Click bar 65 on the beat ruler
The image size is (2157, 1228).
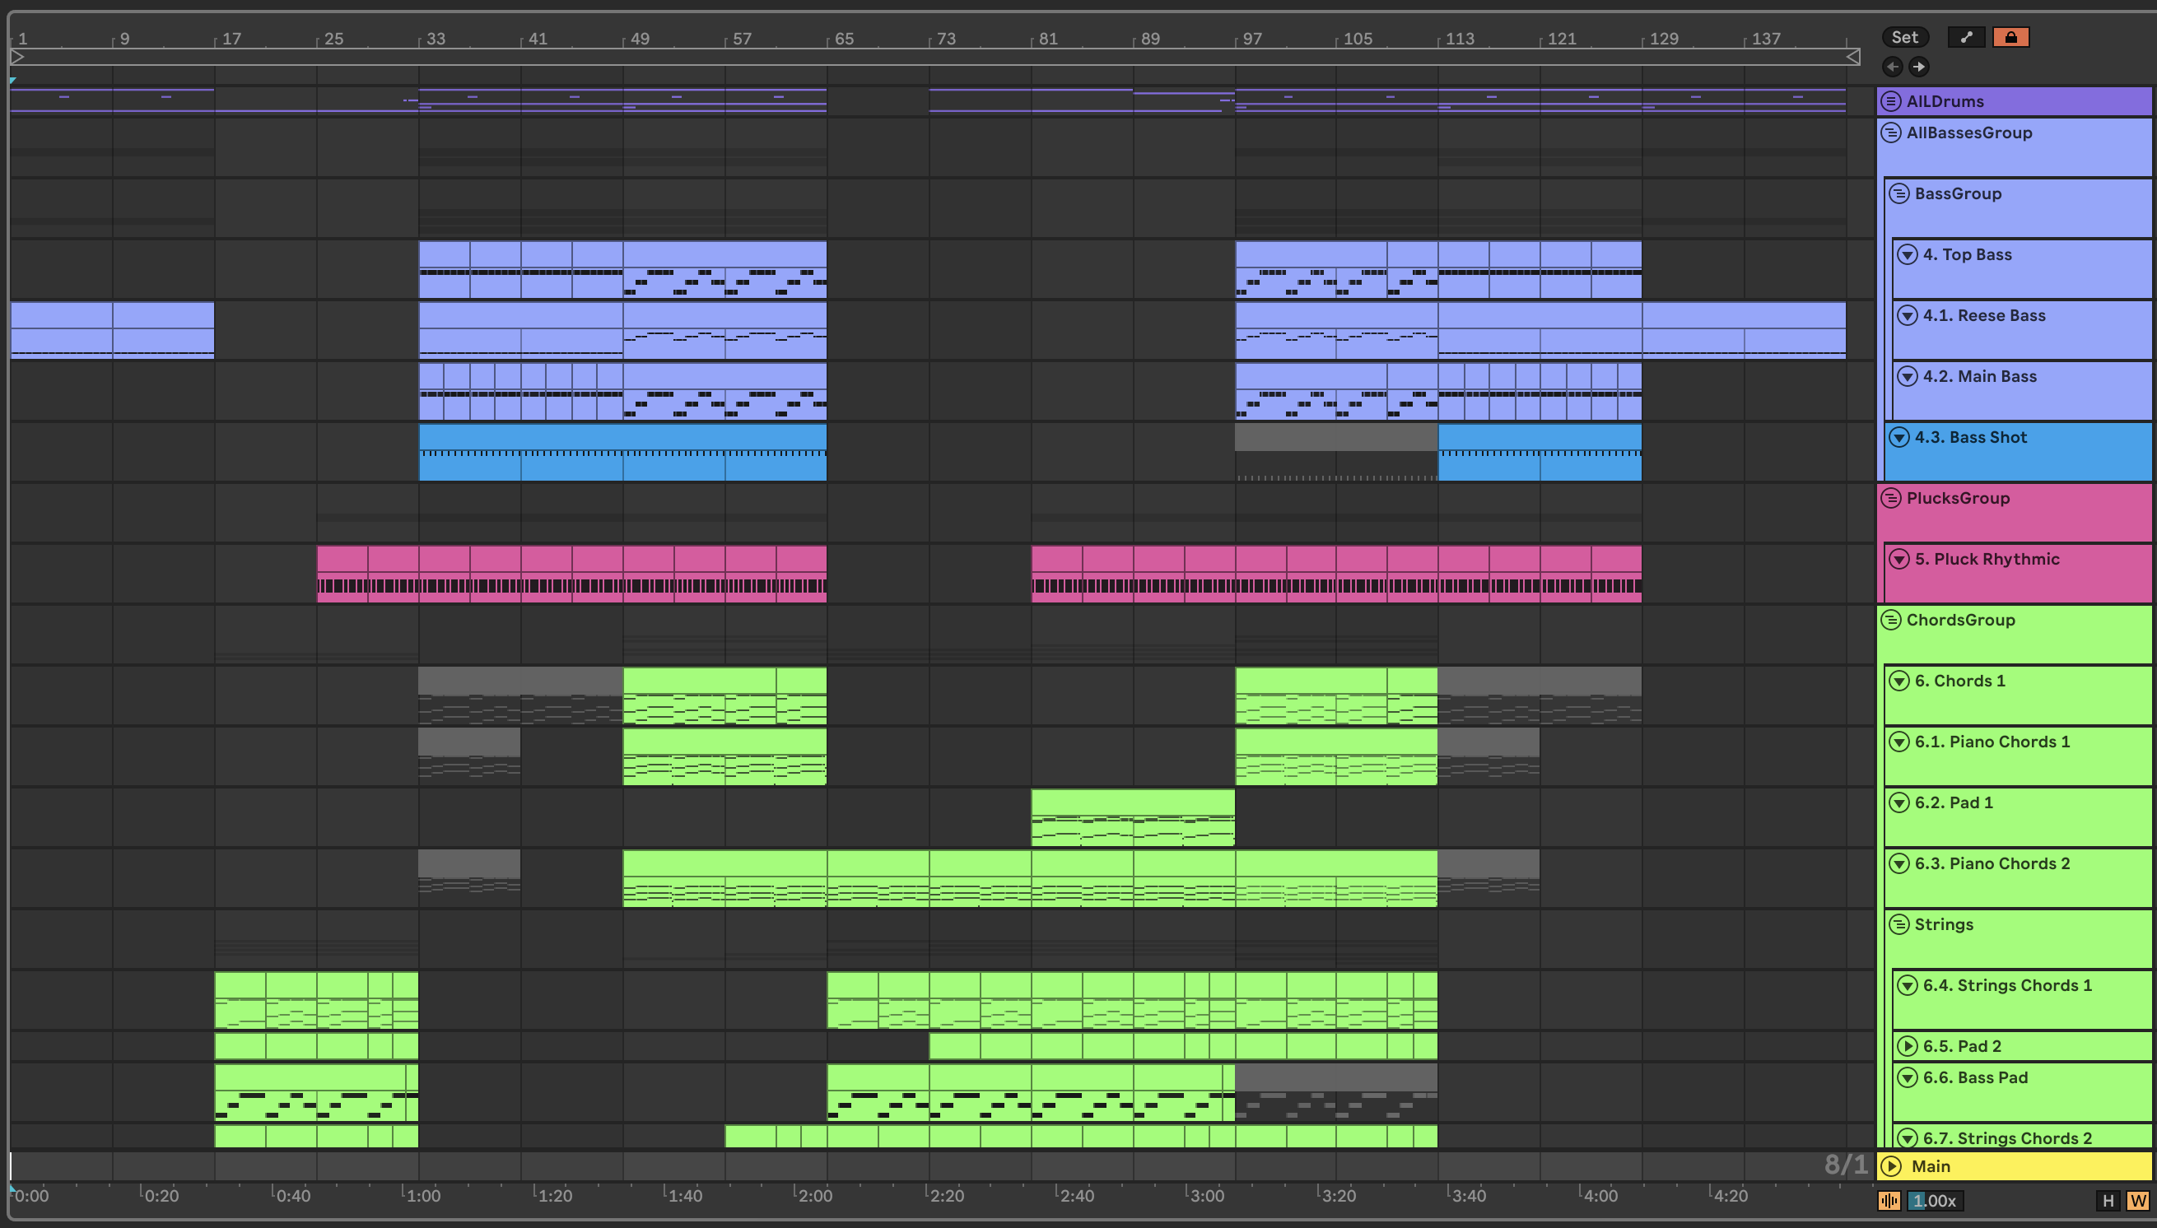pyautogui.click(x=841, y=39)
